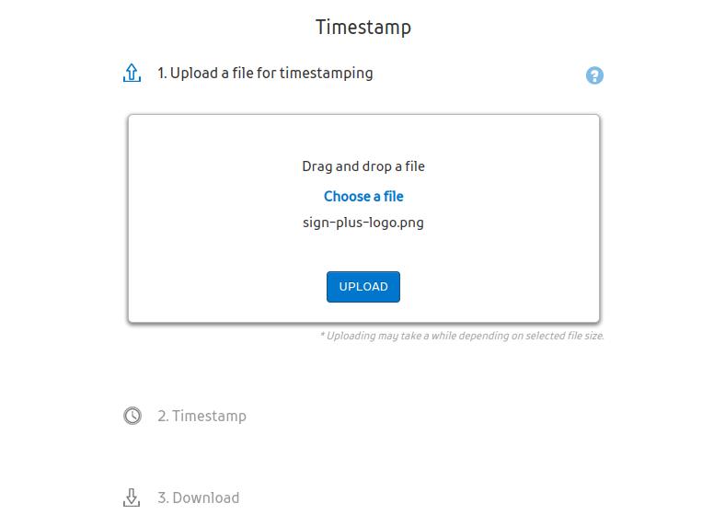Click the clock icon beside Timestamp step

[x=132, y=416]
